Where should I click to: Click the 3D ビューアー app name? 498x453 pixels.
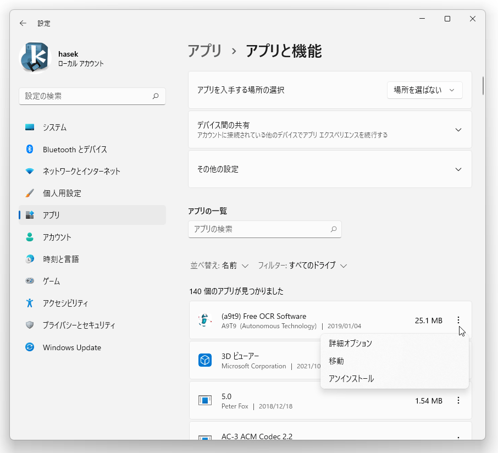coord(240,356)
